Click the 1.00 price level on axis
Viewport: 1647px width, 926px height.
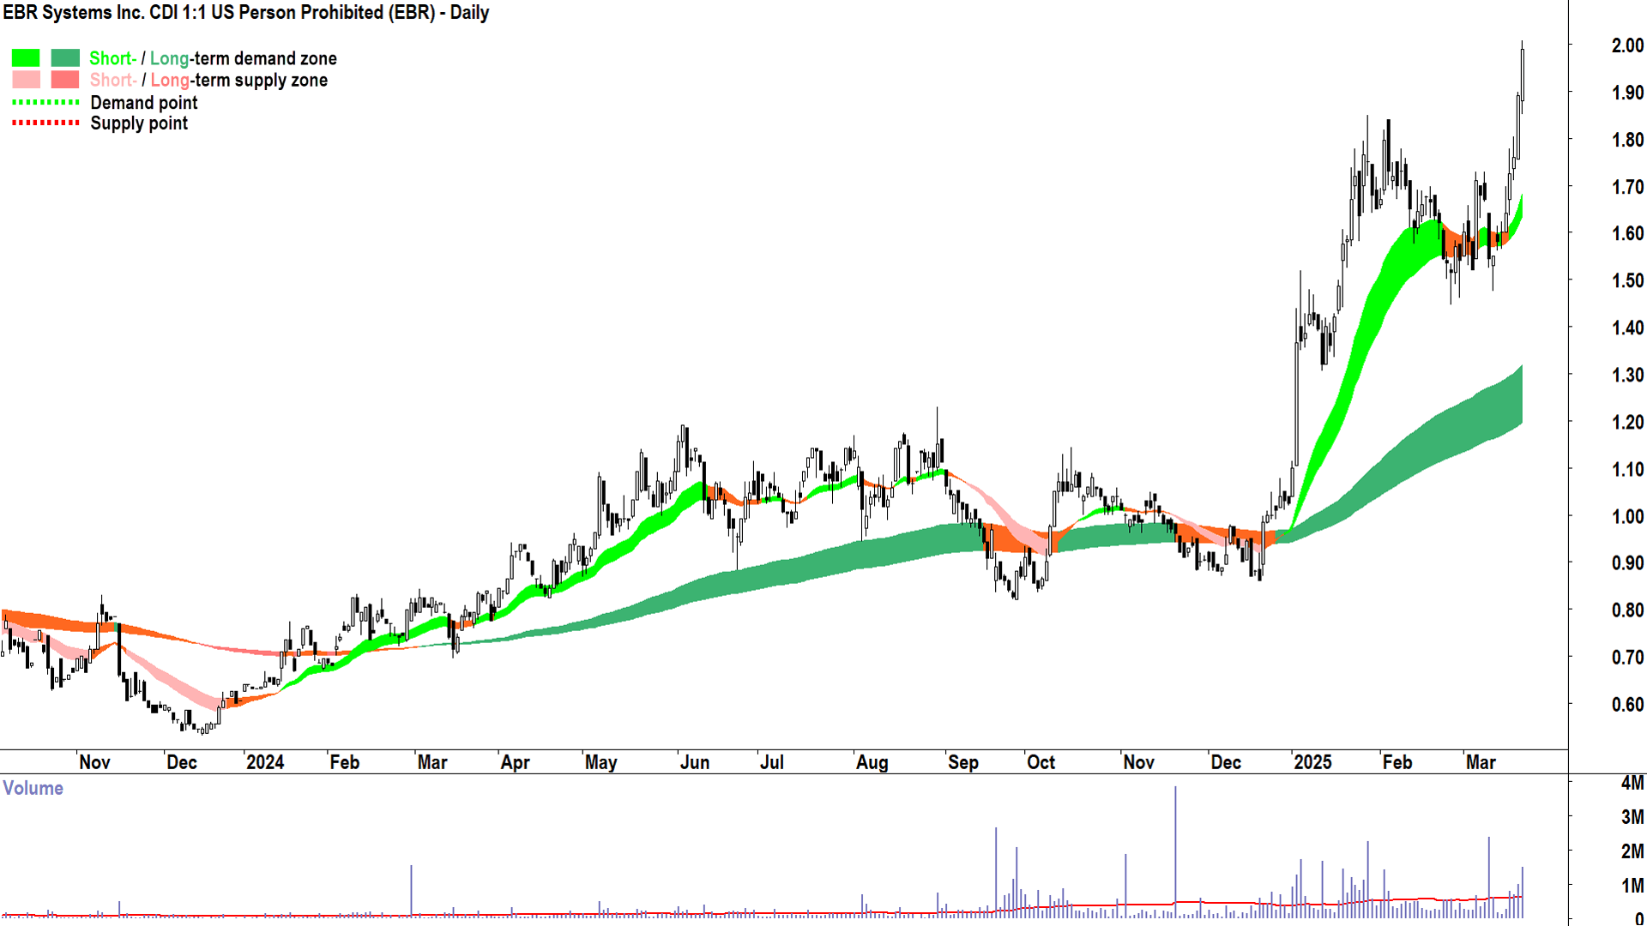tap(1627, 516)
